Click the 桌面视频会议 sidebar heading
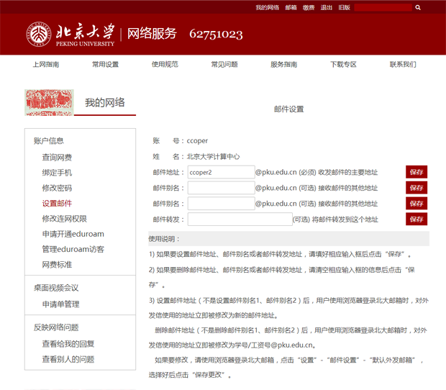This screenshot has width=446, height=390. [x=56, y=288]
